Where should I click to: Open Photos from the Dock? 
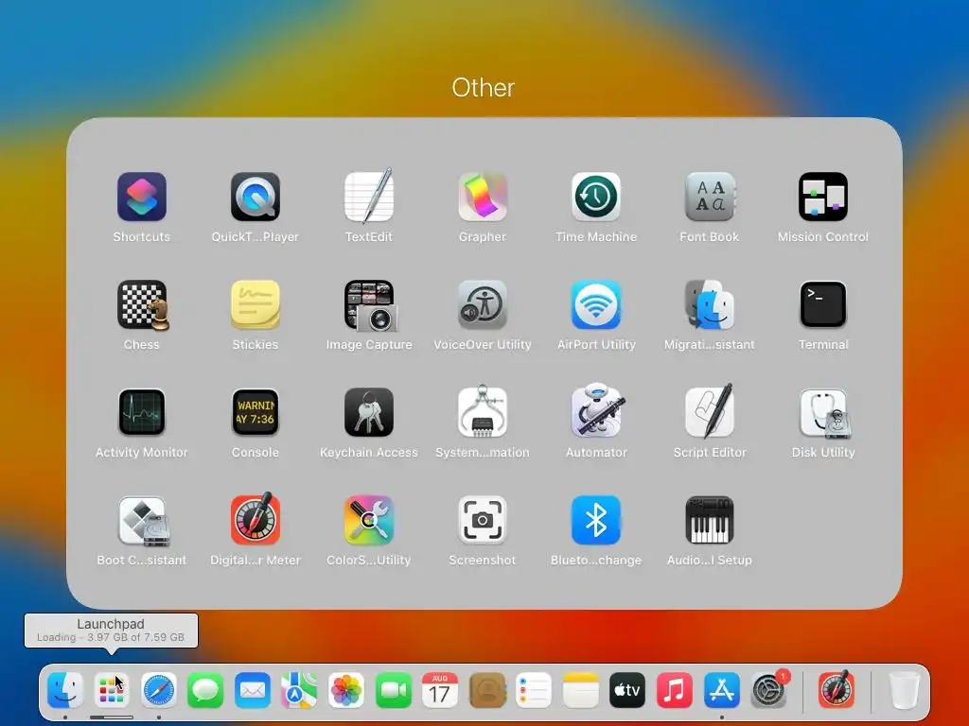(x=346, y=690)
